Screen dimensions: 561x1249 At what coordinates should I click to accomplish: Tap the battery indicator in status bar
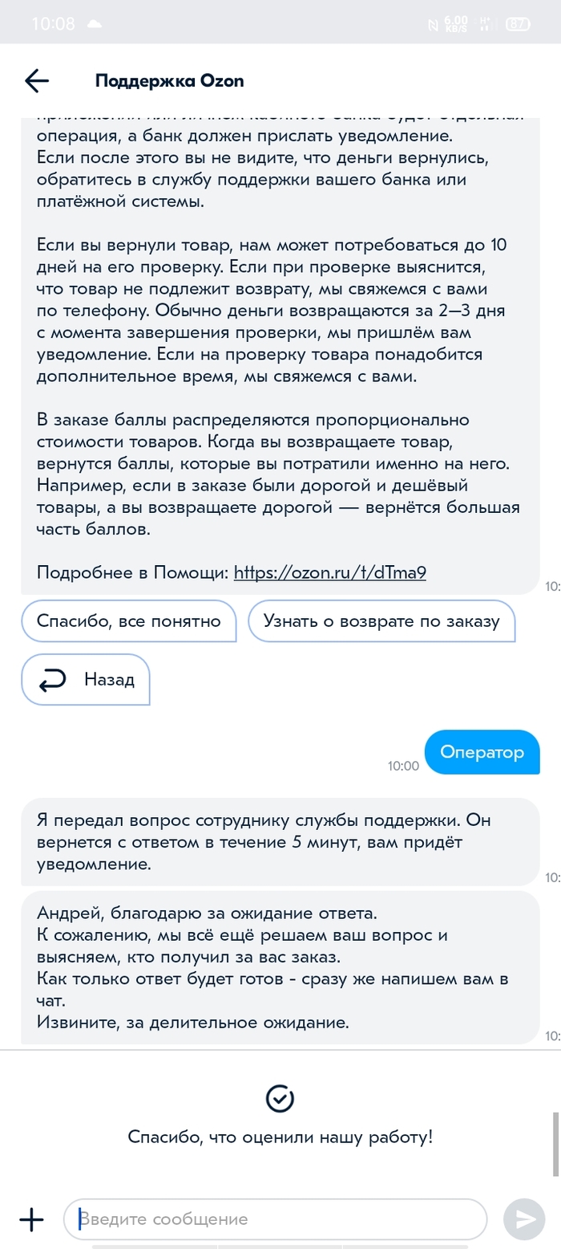519,24
